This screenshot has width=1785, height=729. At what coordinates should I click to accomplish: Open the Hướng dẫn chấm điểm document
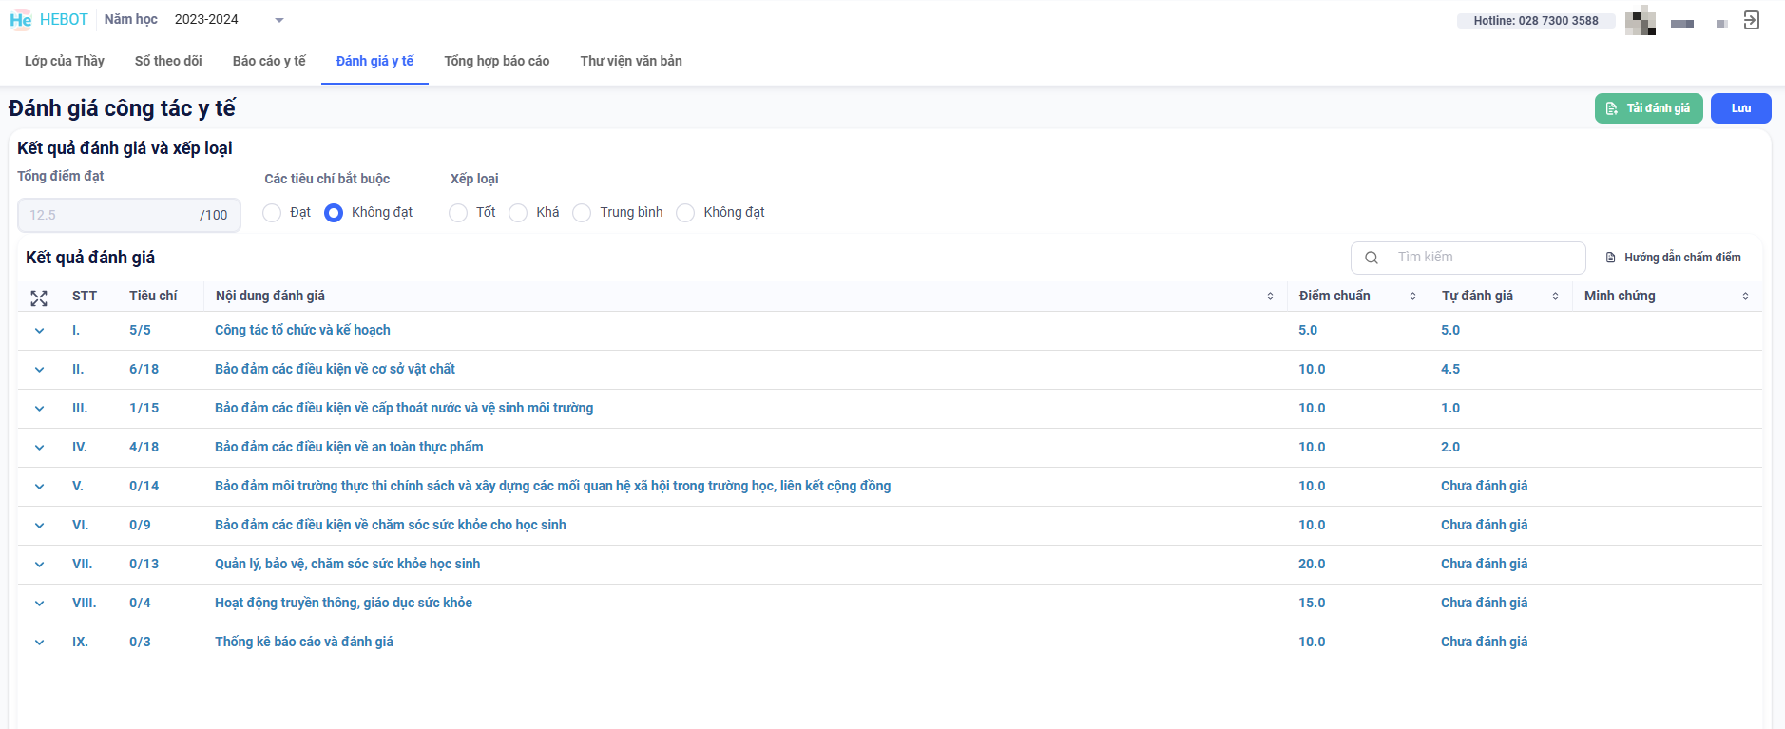(1673, 258)
